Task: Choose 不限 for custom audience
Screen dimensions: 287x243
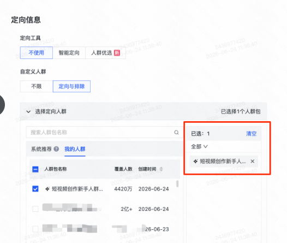Action: [37, 86]
